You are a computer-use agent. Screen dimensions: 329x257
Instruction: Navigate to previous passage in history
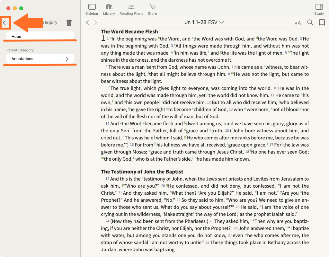[87, 22]
